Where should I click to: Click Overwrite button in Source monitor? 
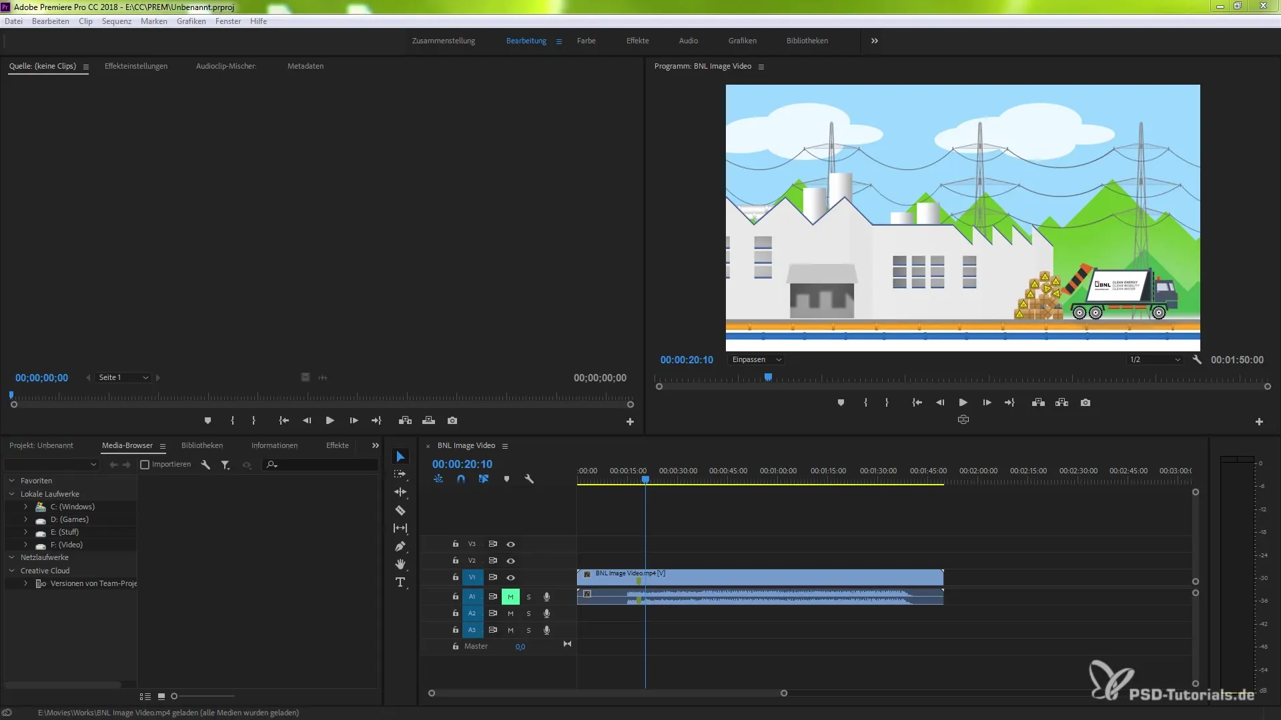[428, 421]
